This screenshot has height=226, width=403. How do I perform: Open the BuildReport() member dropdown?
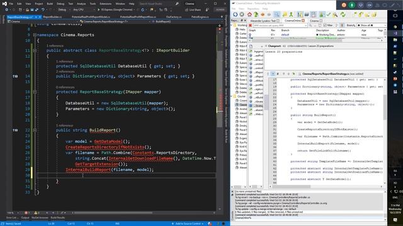click(187, 21)
